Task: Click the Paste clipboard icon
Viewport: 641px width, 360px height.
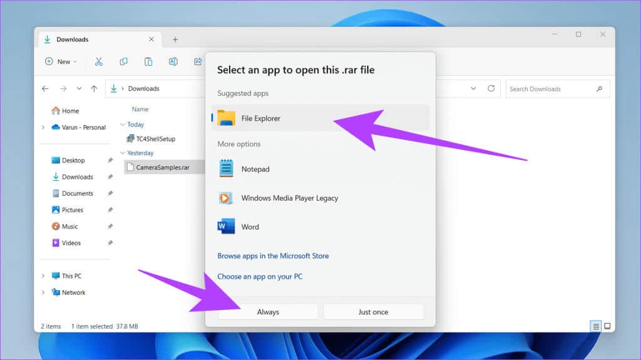Action: point(148,61)
